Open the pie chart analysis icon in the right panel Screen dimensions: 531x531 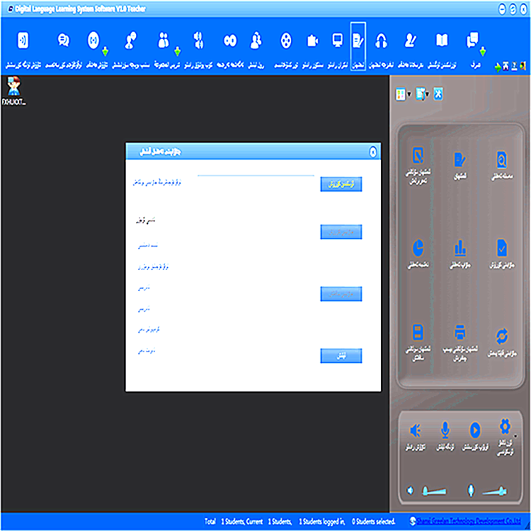(419, 248)
